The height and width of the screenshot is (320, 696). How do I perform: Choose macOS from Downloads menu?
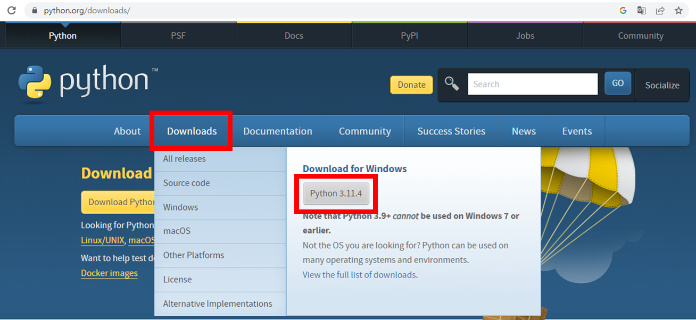[220, 231]
